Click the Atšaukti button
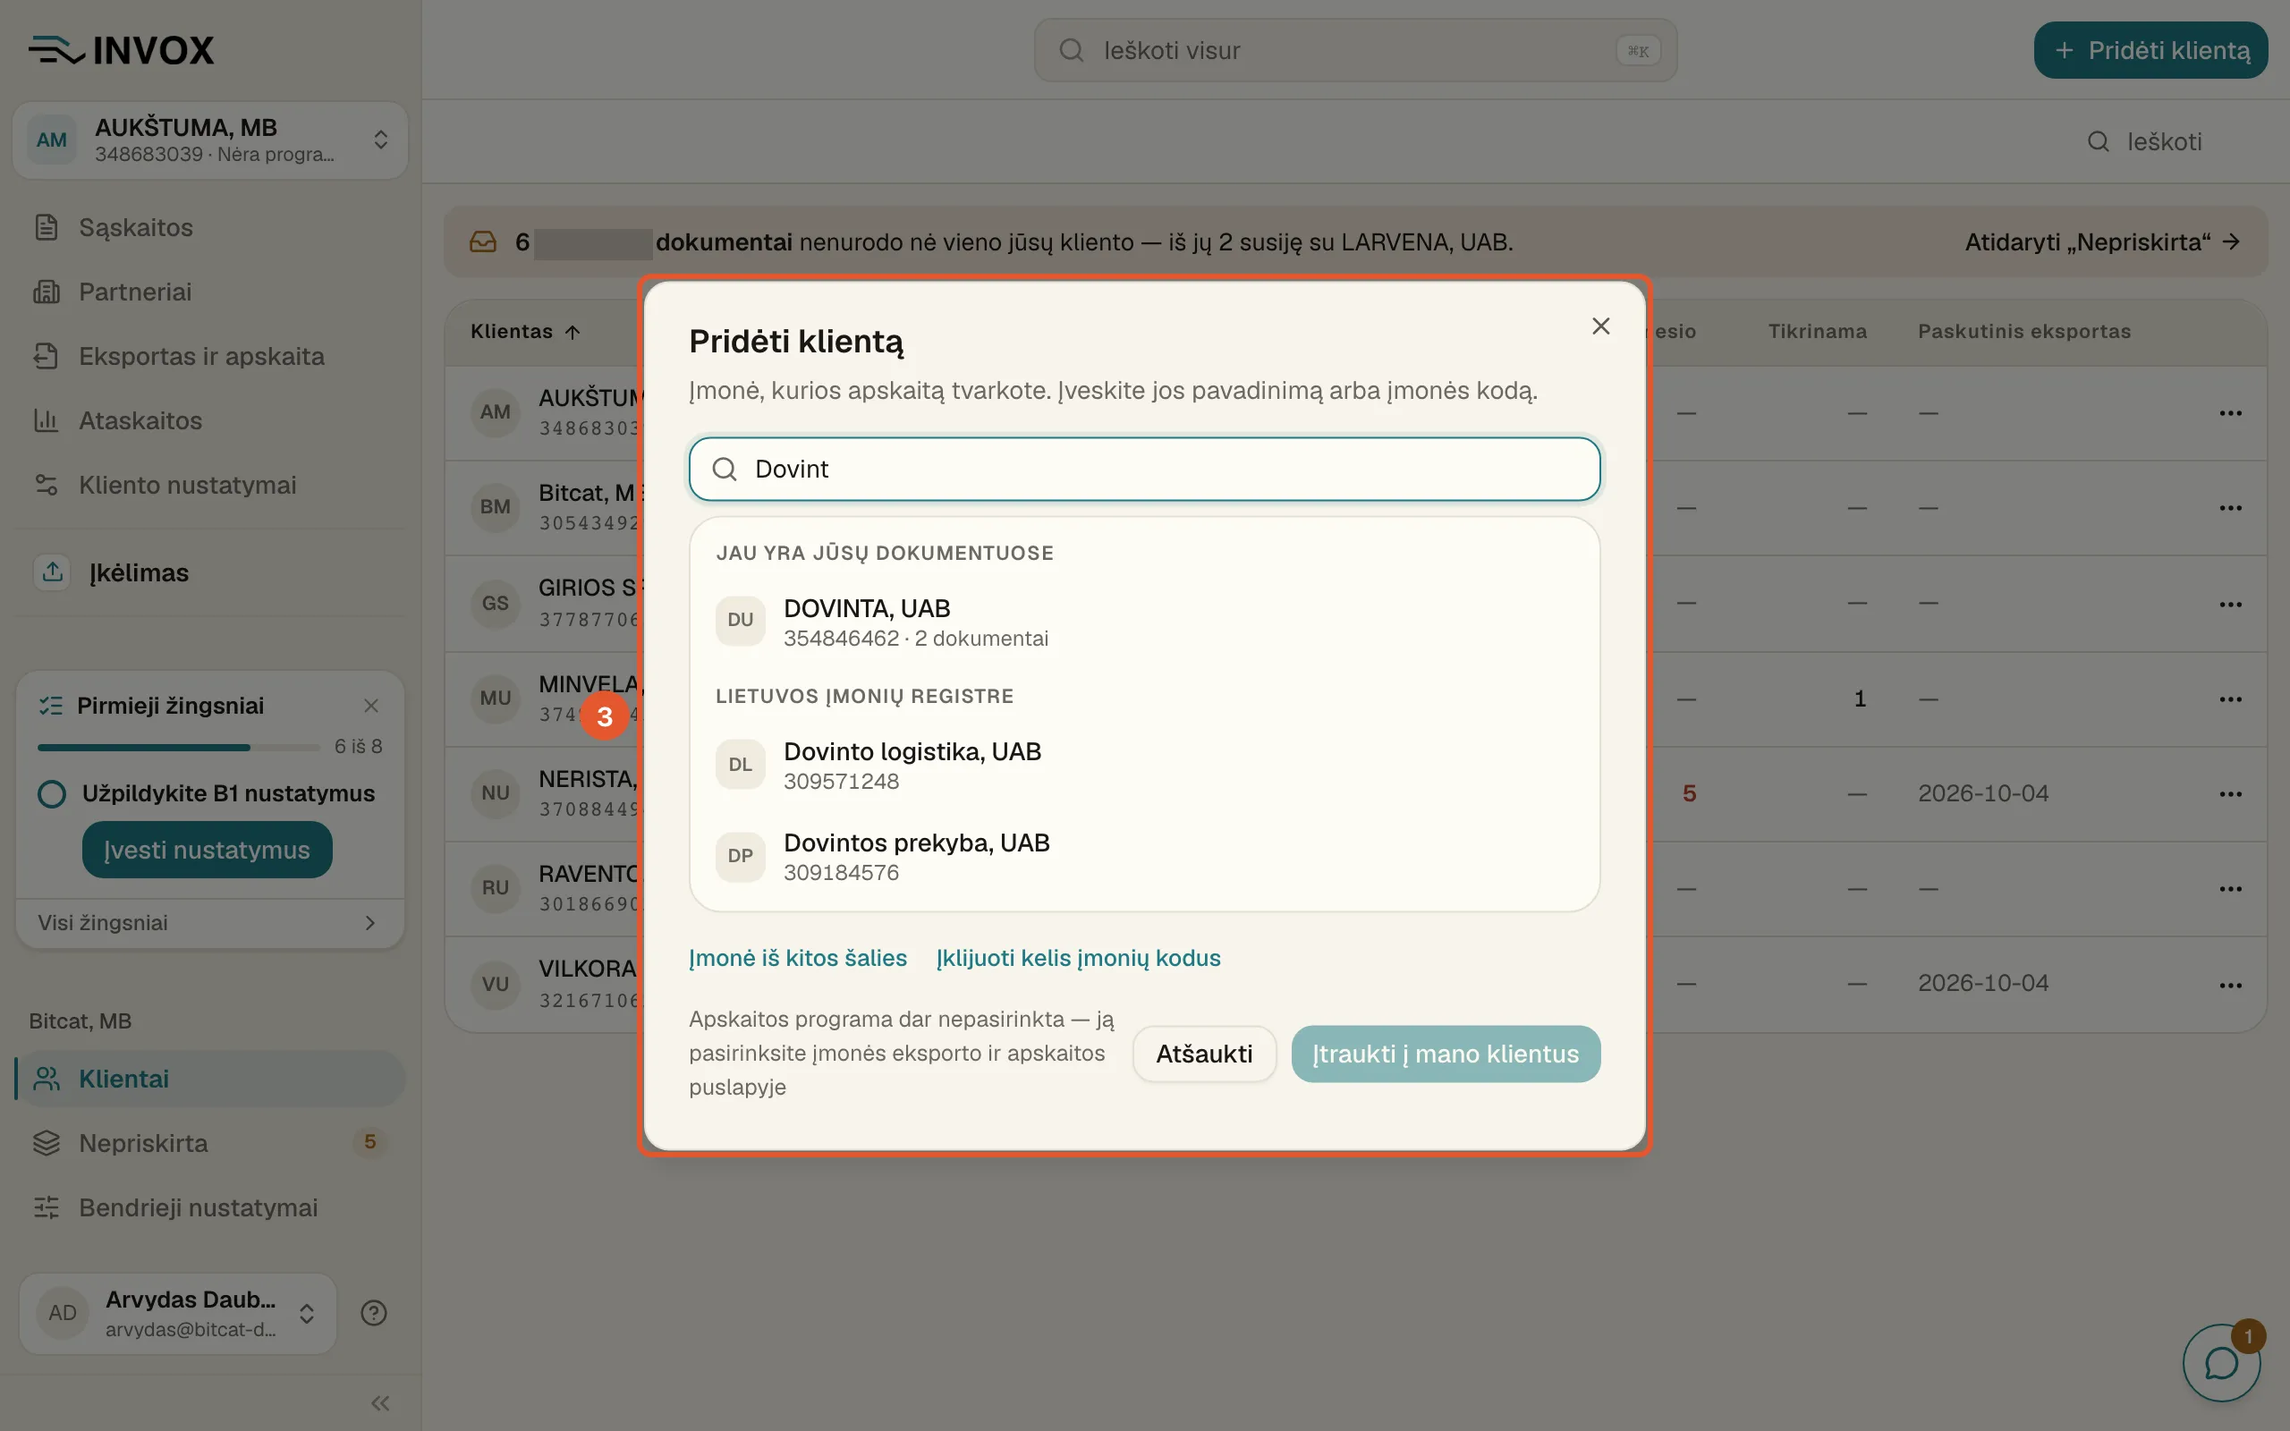Screen dimensions: 2290x1431 pos(1204,1054)
